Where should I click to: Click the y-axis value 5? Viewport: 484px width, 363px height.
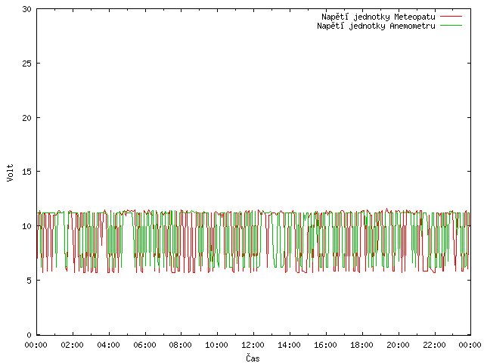29,281
